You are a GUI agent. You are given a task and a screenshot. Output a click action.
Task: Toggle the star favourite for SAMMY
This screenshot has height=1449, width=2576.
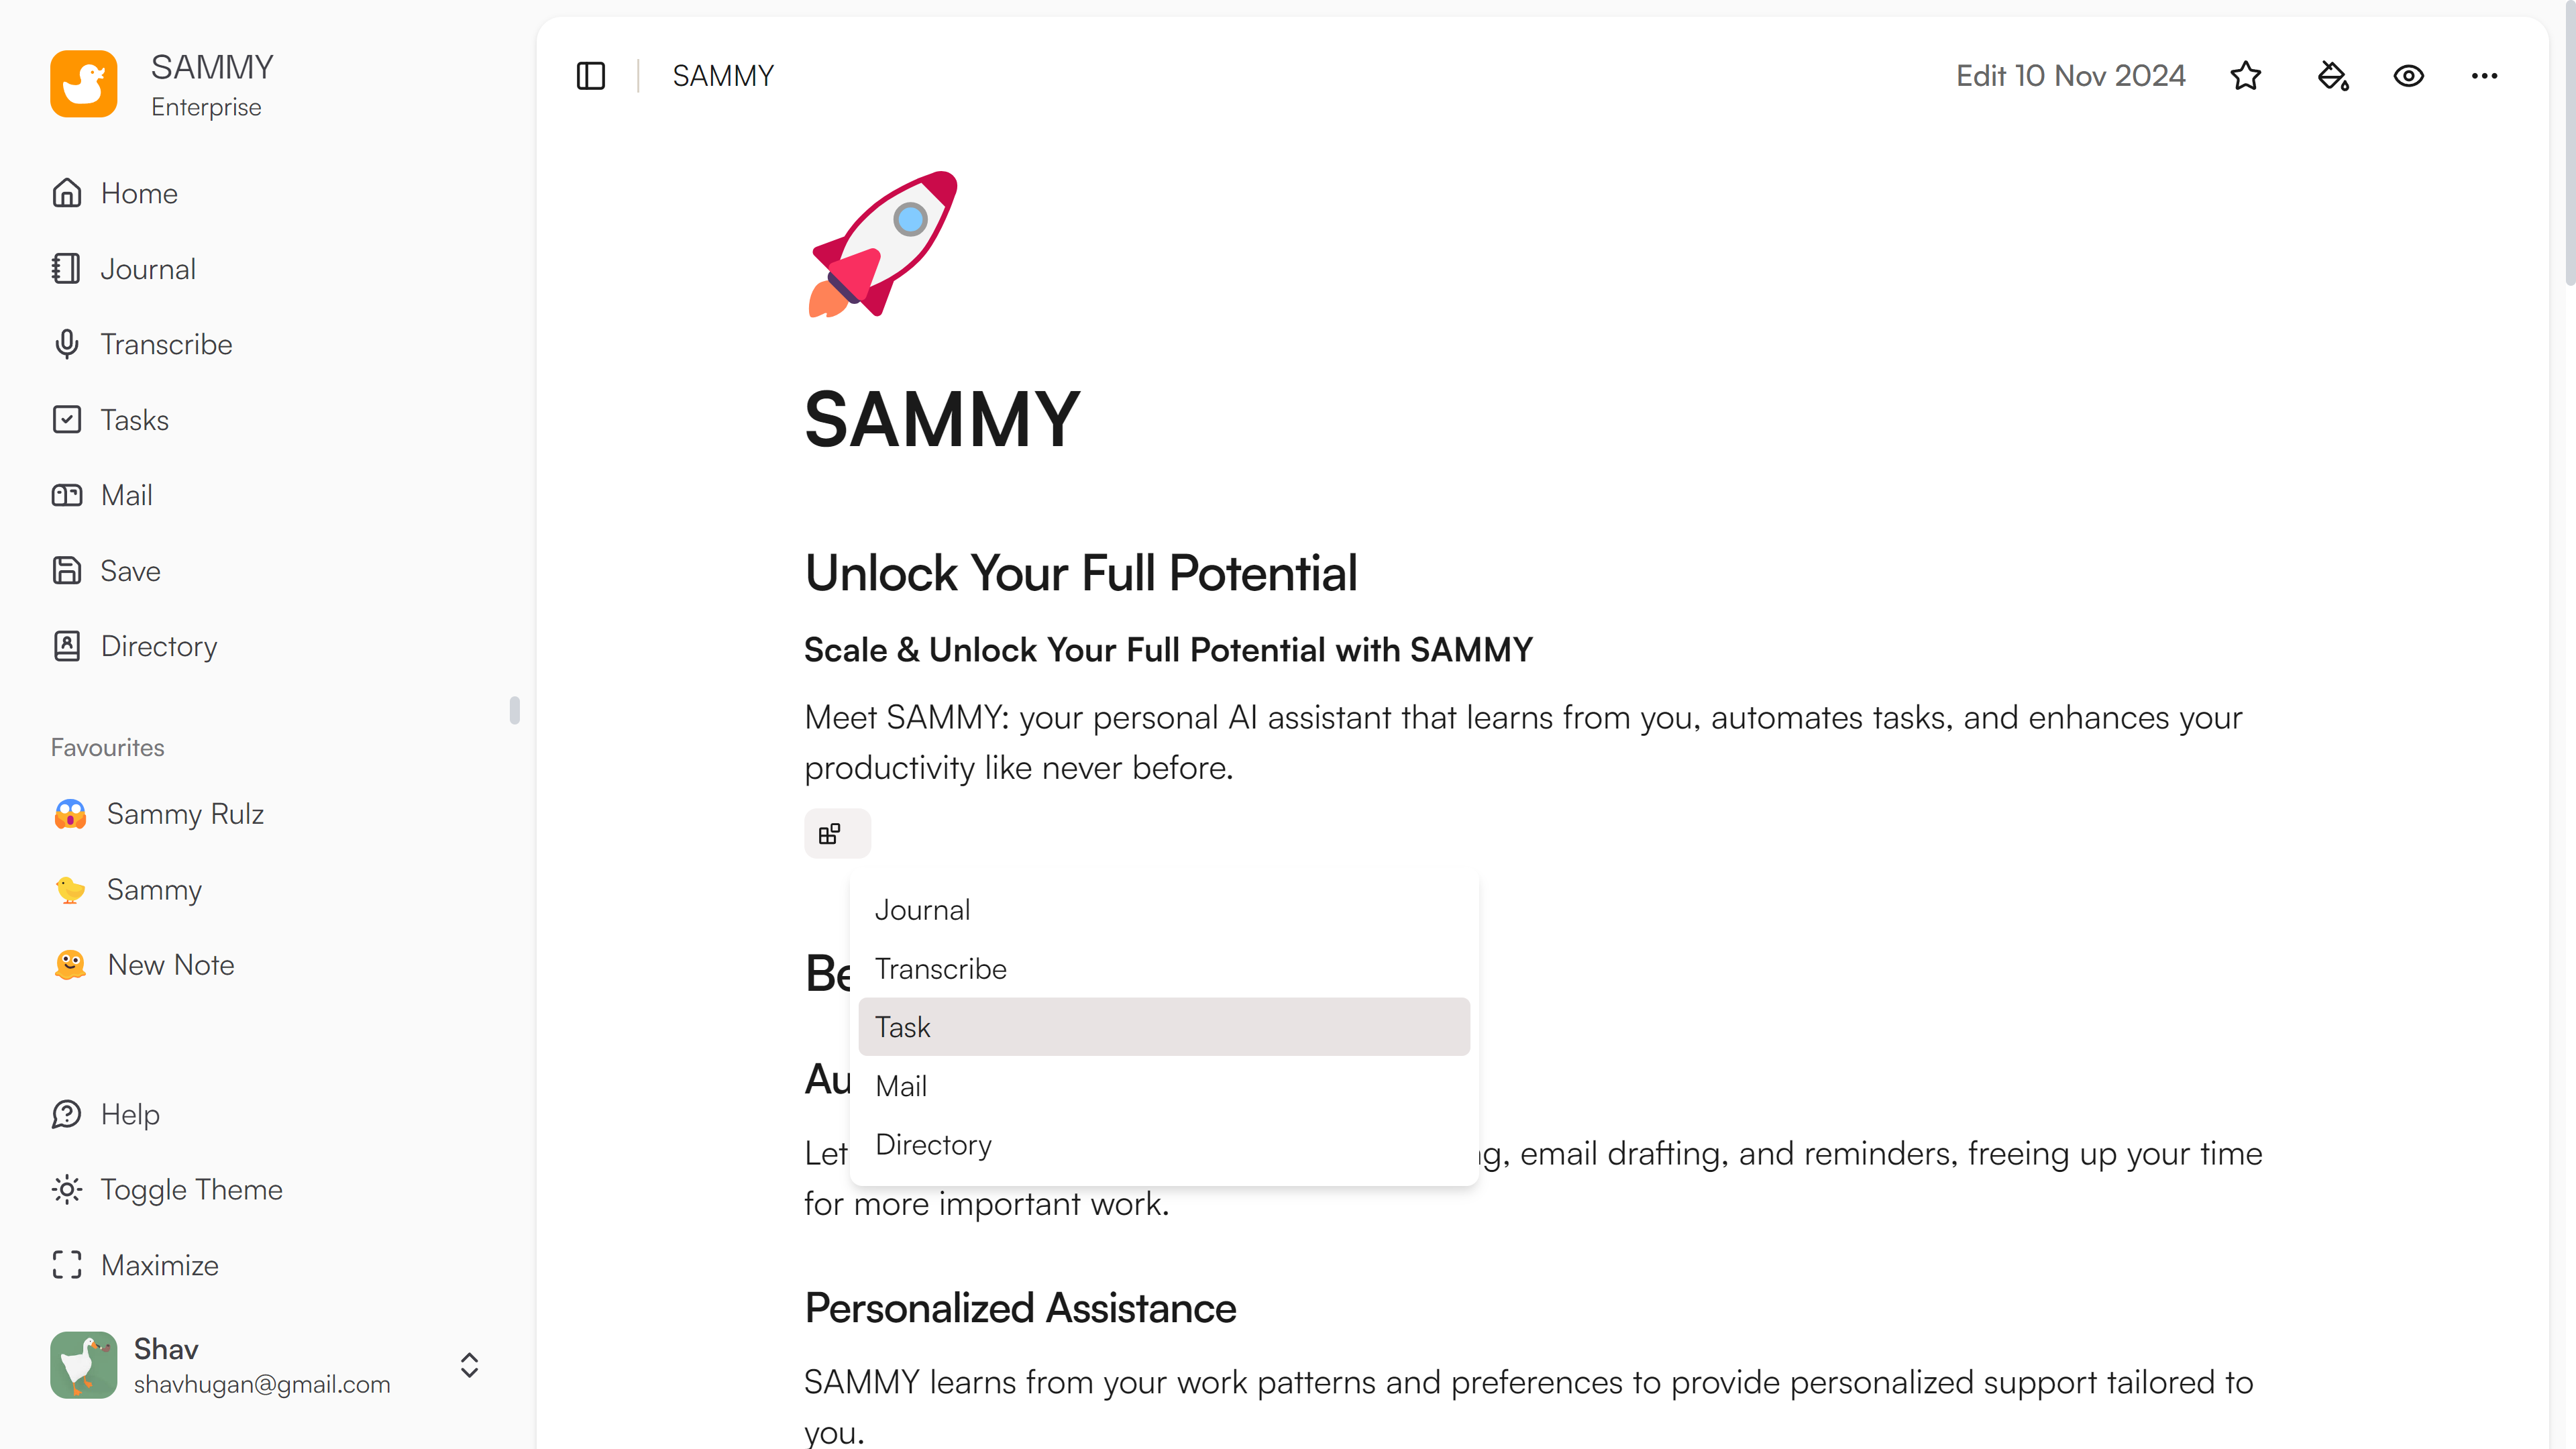pos(2245,76)
